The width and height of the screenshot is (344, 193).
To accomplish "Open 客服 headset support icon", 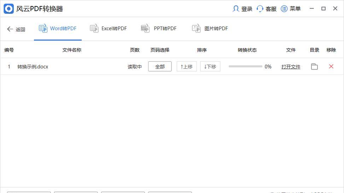I will point(260,9).
